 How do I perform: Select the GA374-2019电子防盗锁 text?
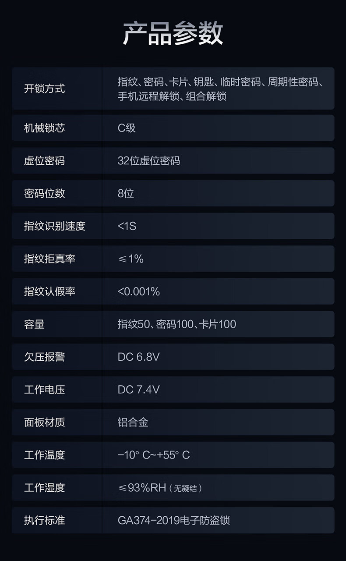(174, 521)
